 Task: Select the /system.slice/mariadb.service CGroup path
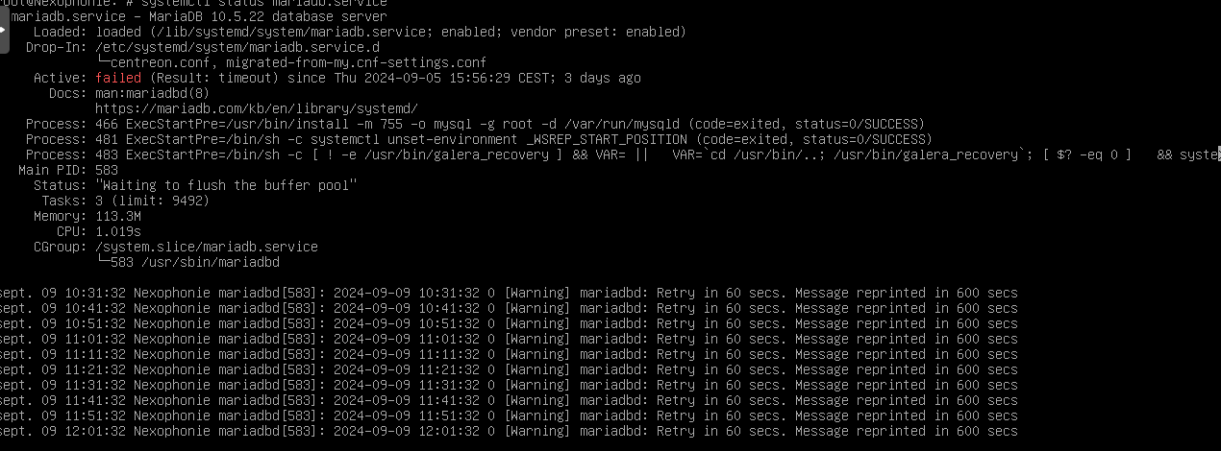click(207, 247)
